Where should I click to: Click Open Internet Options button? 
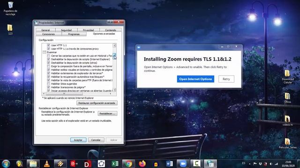click(x=195, y=79)
